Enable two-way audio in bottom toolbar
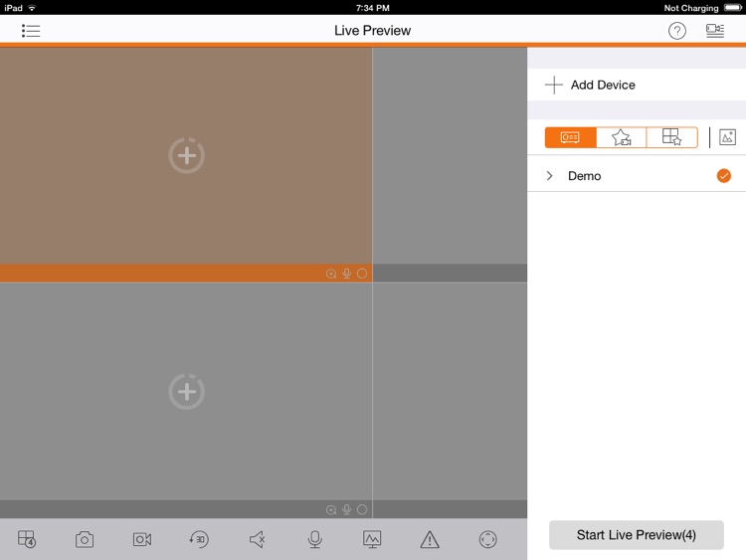The image size is (746, 560). pyautogui.click(x=314, y=539)
